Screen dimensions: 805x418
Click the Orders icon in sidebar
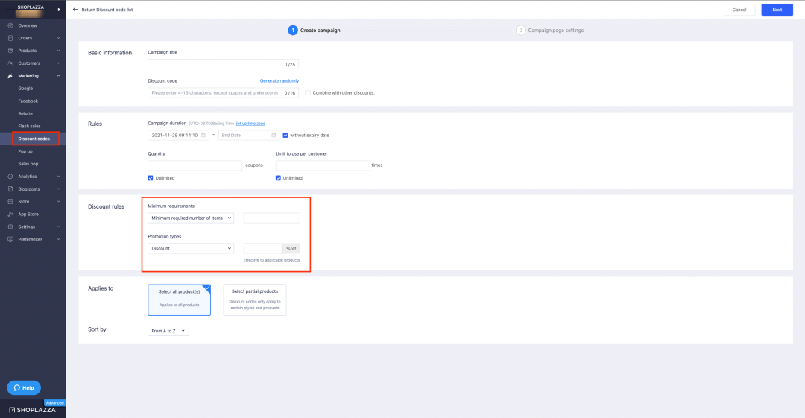point(10,38)
